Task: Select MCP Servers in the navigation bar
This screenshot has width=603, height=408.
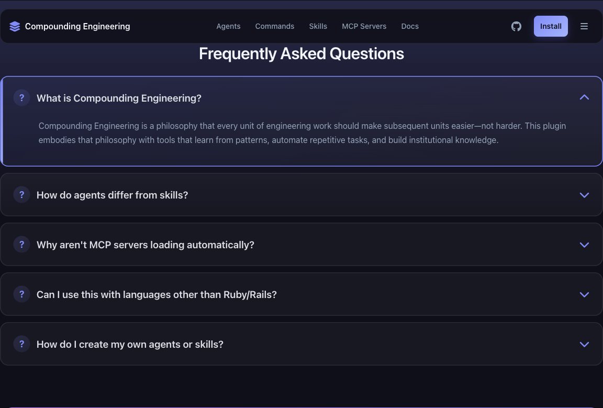Action: (x=364, y=26)
